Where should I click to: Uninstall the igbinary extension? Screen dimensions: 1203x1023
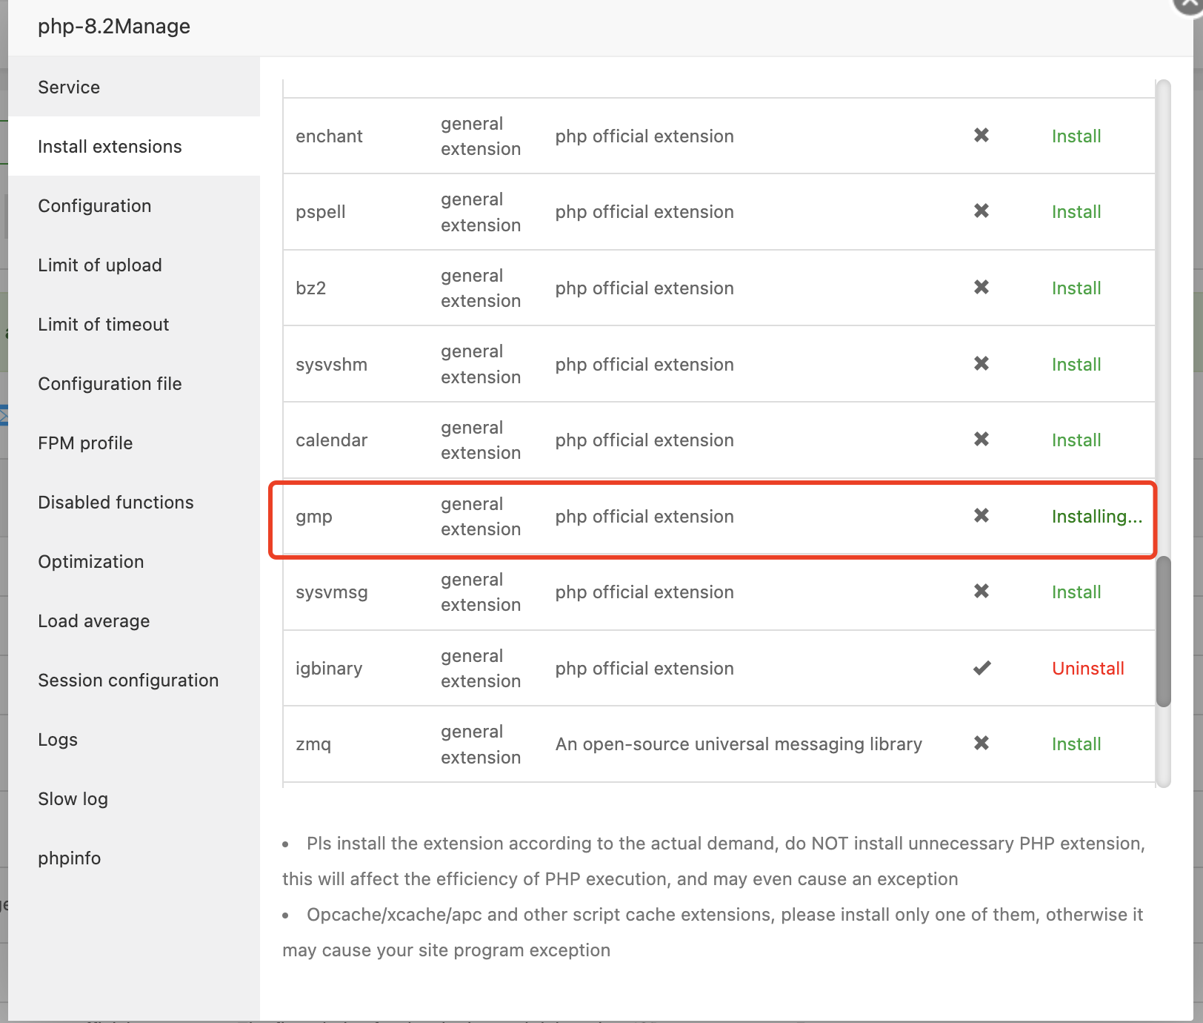tap(1088, 669)
